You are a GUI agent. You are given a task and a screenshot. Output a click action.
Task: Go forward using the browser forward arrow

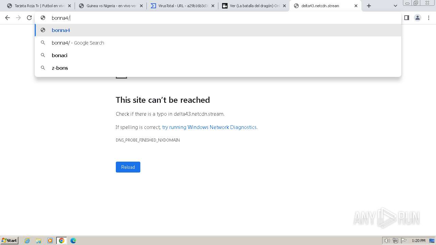pyautogui.click(x=18, y=18)
